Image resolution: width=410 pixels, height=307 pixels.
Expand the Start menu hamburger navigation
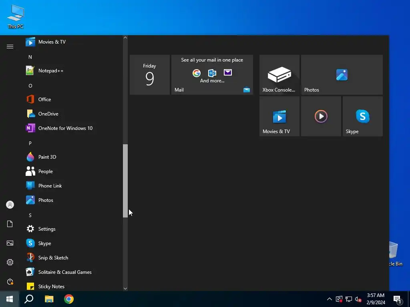click(x=10, y=46)
